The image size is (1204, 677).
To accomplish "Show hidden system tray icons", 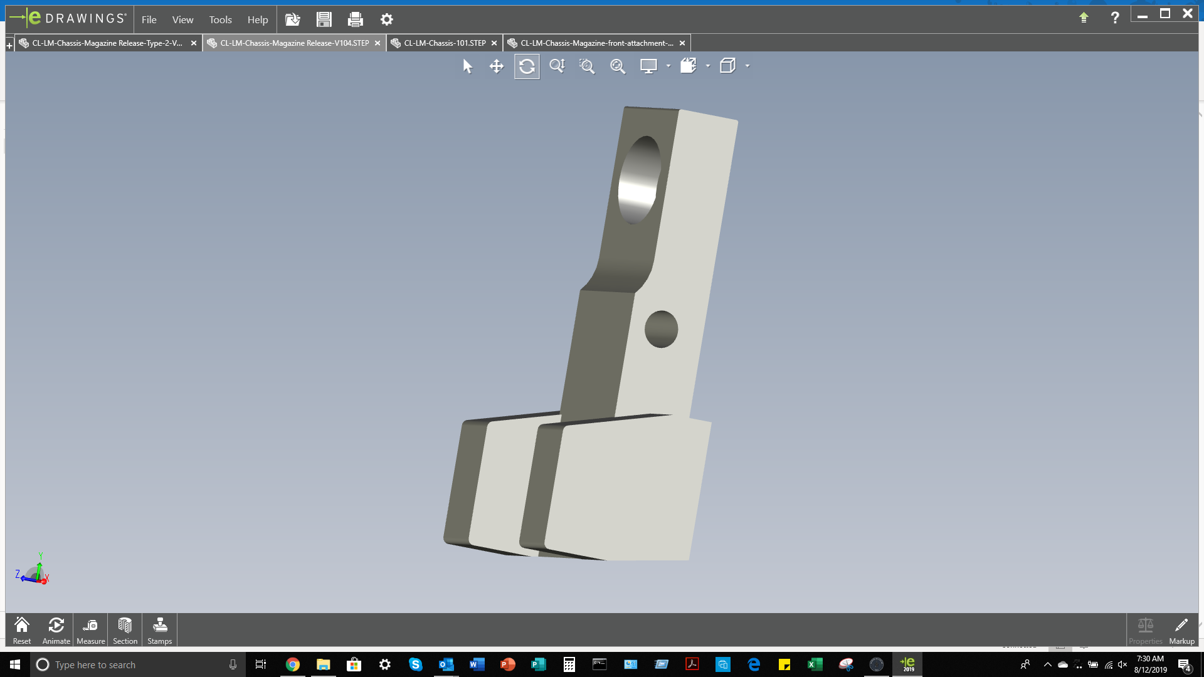I will pos(1048,664).
